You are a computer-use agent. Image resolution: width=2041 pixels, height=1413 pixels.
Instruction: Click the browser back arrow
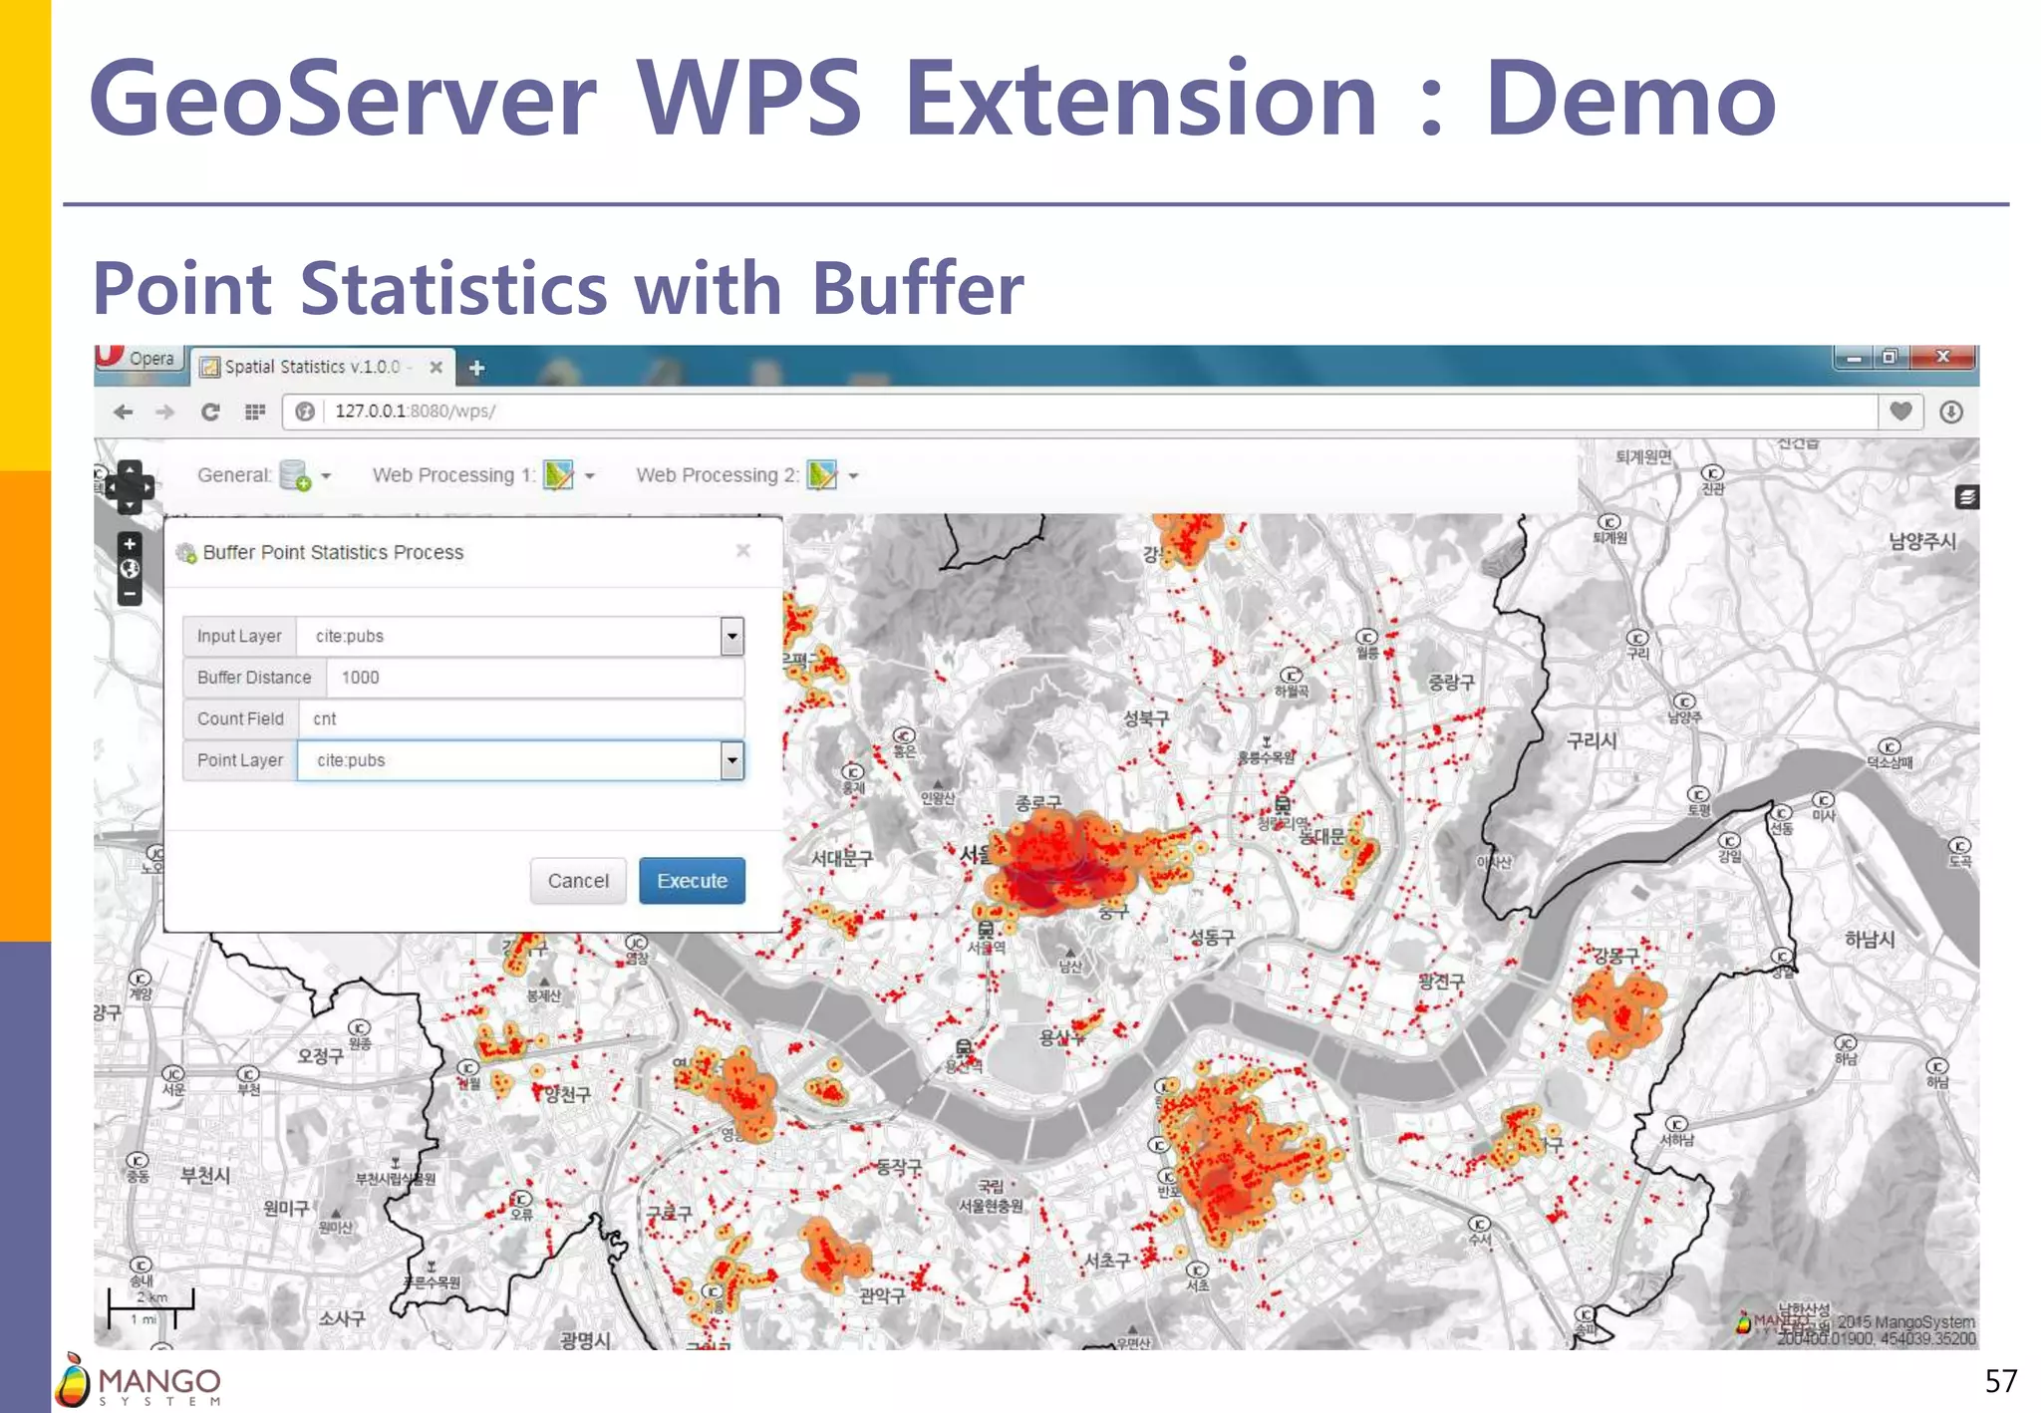(123, 412)
